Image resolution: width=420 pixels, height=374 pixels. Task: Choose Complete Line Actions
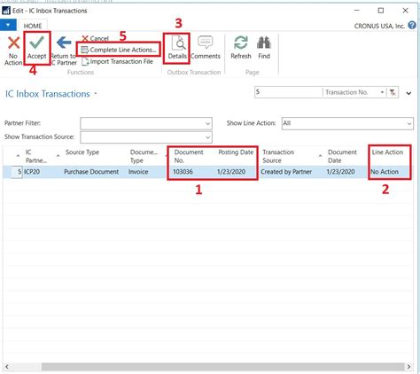(x=119, y=50)
